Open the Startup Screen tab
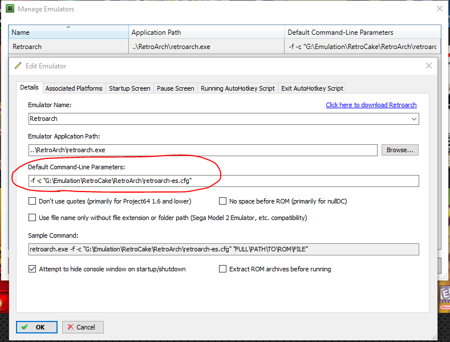450x342 pixels. click(x=129, y=88)
